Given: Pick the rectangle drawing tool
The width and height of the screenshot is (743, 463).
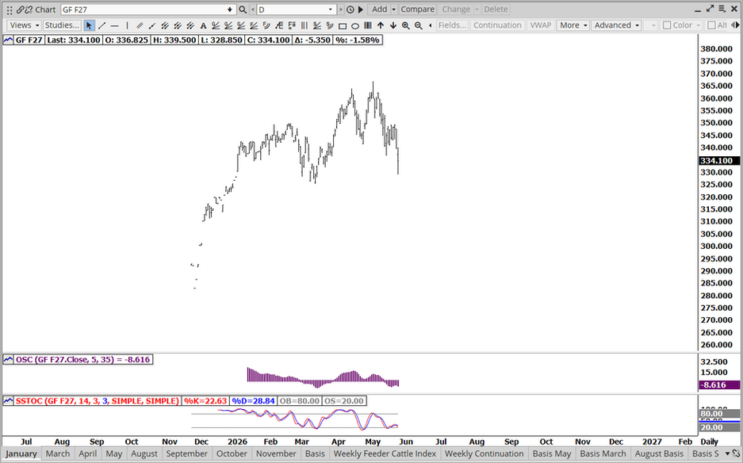Looking at the screenshot, I should click(x=343, y=25).
